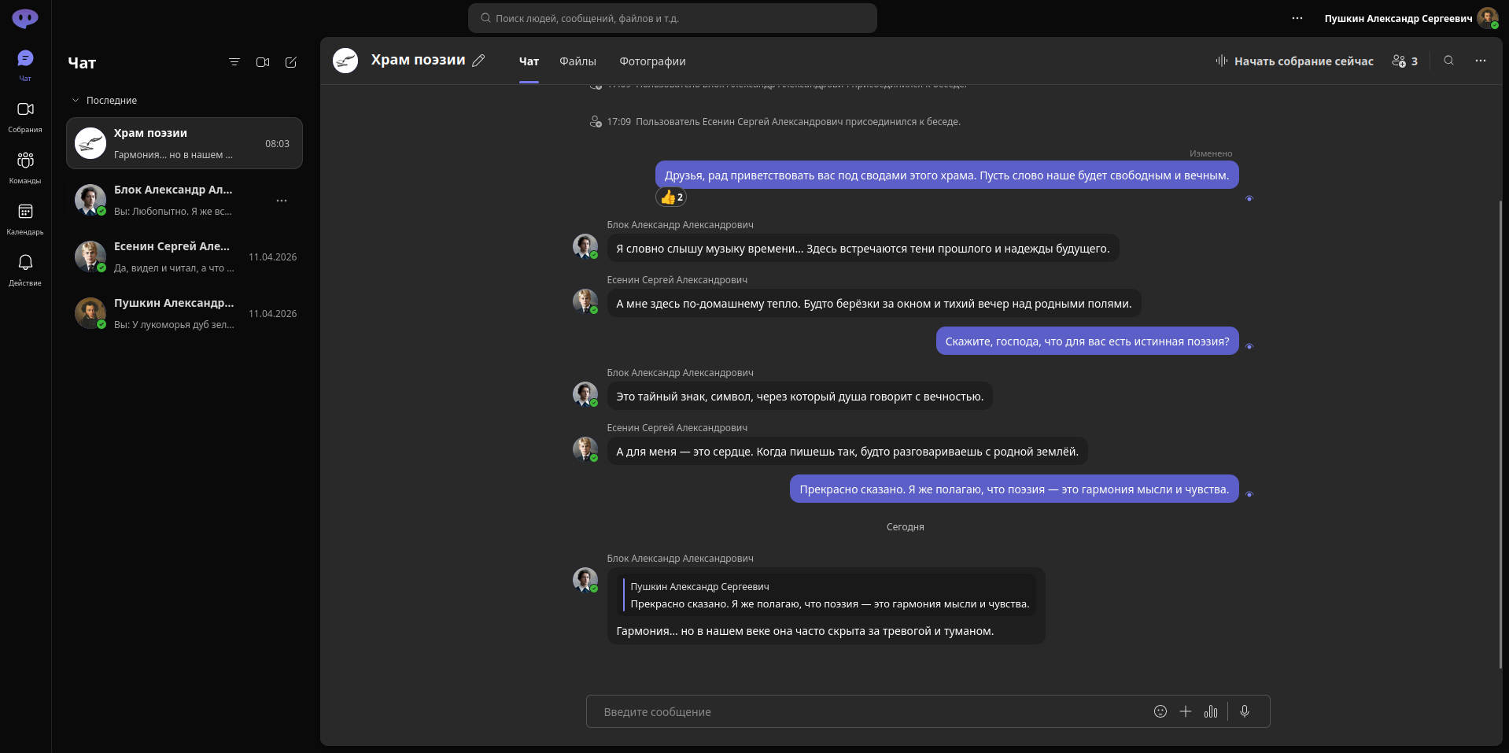1509x753 pixels.
Task: Click the poll chart icon in the message box
Action: coord(1211,711)
